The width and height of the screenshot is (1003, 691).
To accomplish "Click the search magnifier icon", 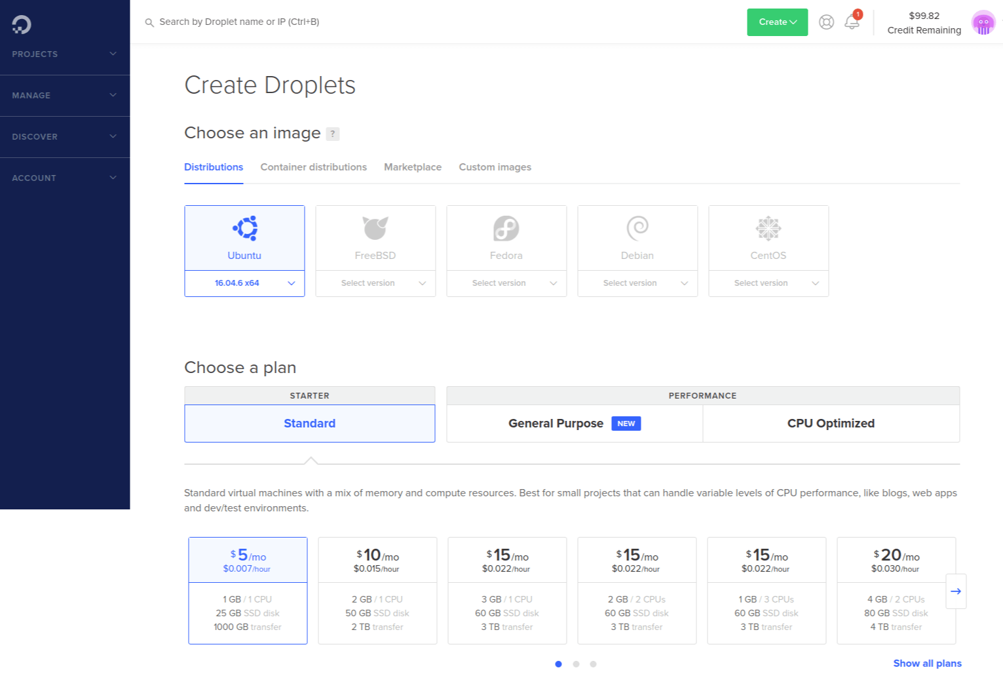I will point(149,22).
